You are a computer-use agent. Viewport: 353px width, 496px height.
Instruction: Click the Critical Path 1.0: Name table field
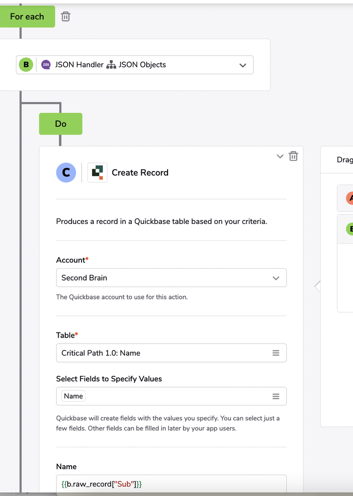pyautogui.click(x=172, y=353)
